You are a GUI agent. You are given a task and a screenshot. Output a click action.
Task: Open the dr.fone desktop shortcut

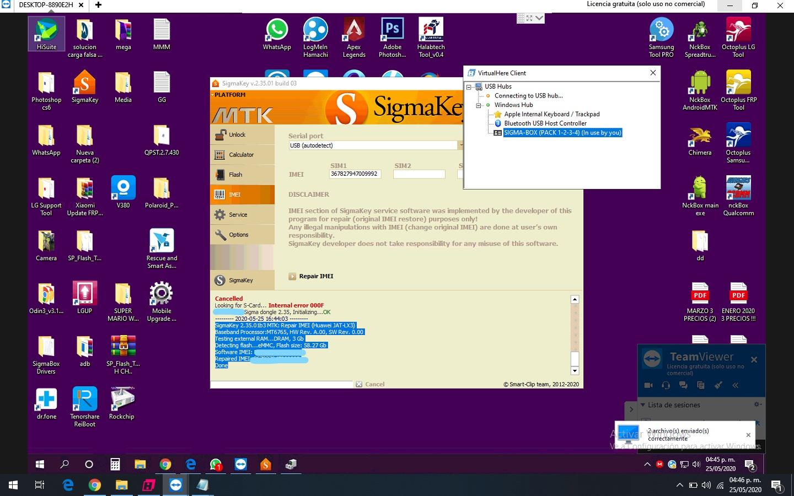(46, 403)
